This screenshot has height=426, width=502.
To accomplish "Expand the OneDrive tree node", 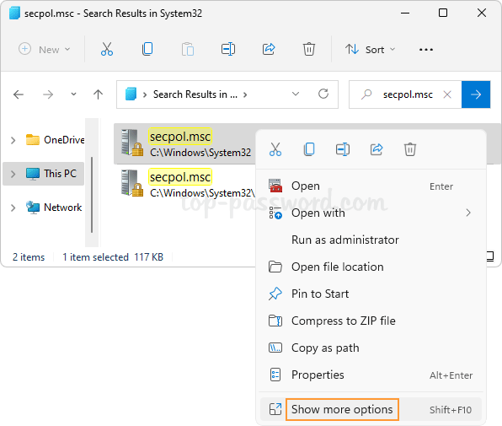I will pos(13,140).
